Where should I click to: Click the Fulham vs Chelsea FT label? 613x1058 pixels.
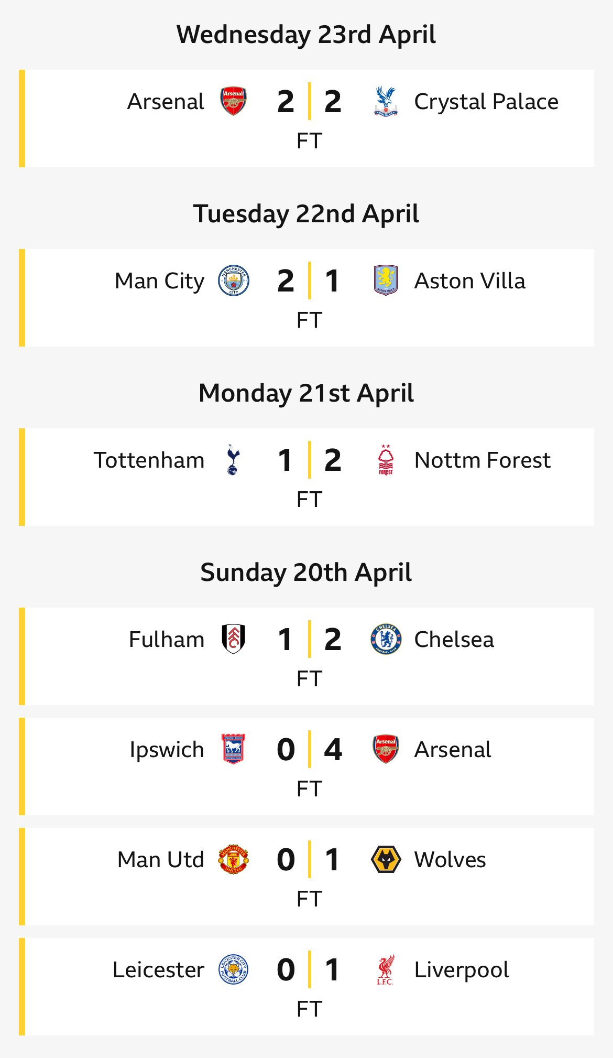pyautogui.click(x=309, y=679)
